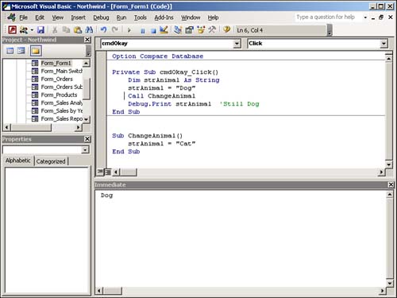Click the Reset stop icon
This screenshot has width=397, height=298.
pyautogui.click(x=153, y=31)
